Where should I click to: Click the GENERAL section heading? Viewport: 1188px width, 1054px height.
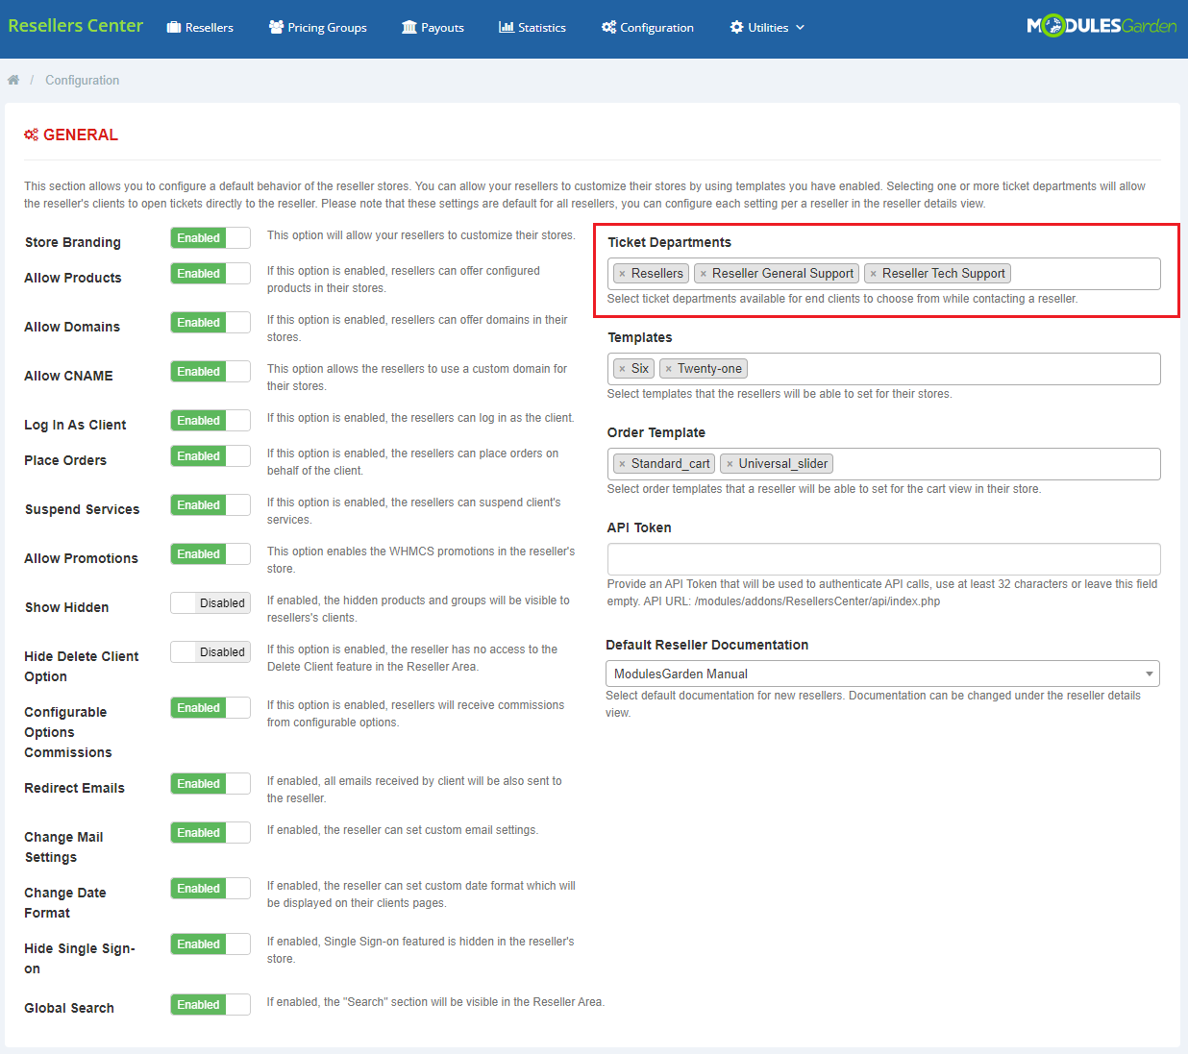71,135
